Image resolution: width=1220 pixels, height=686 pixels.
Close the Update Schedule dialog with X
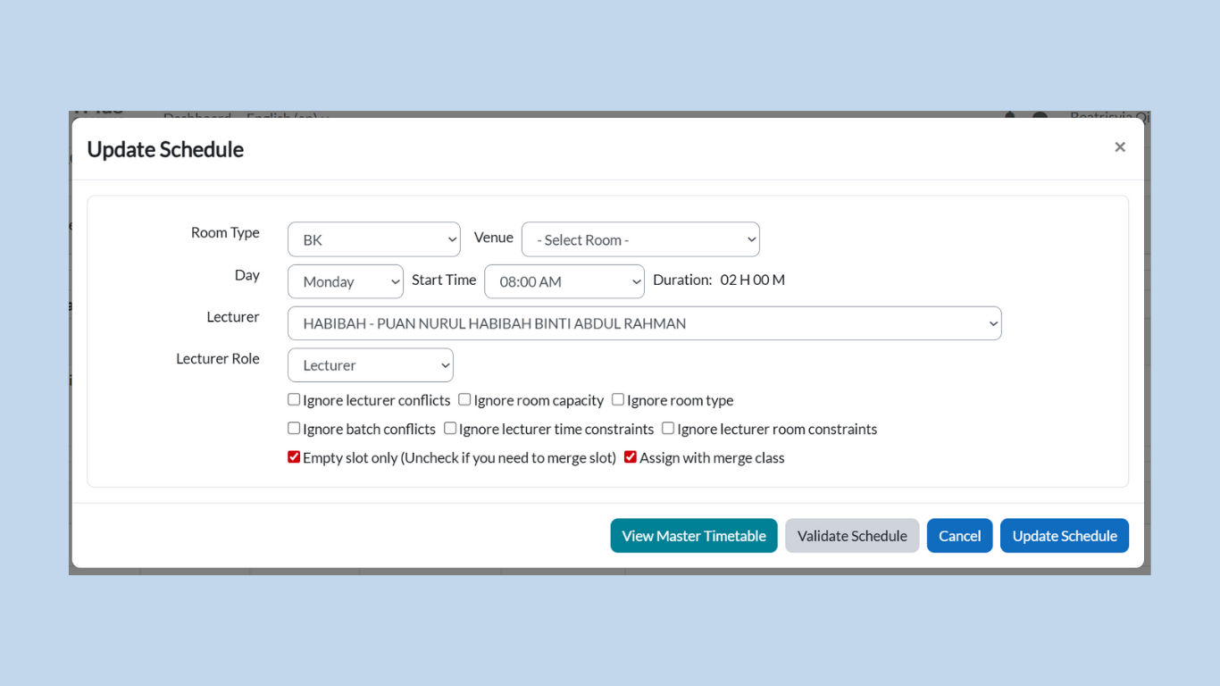click(x=1119, y=147)
